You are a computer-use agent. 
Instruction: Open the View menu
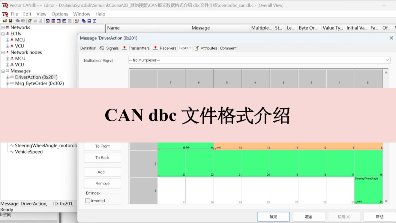click(41, 14)
